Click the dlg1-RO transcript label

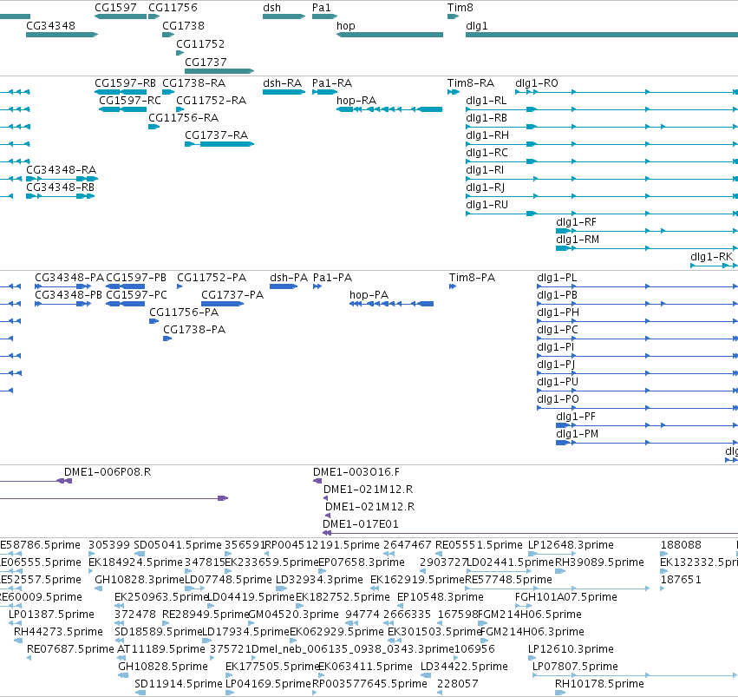537,83
